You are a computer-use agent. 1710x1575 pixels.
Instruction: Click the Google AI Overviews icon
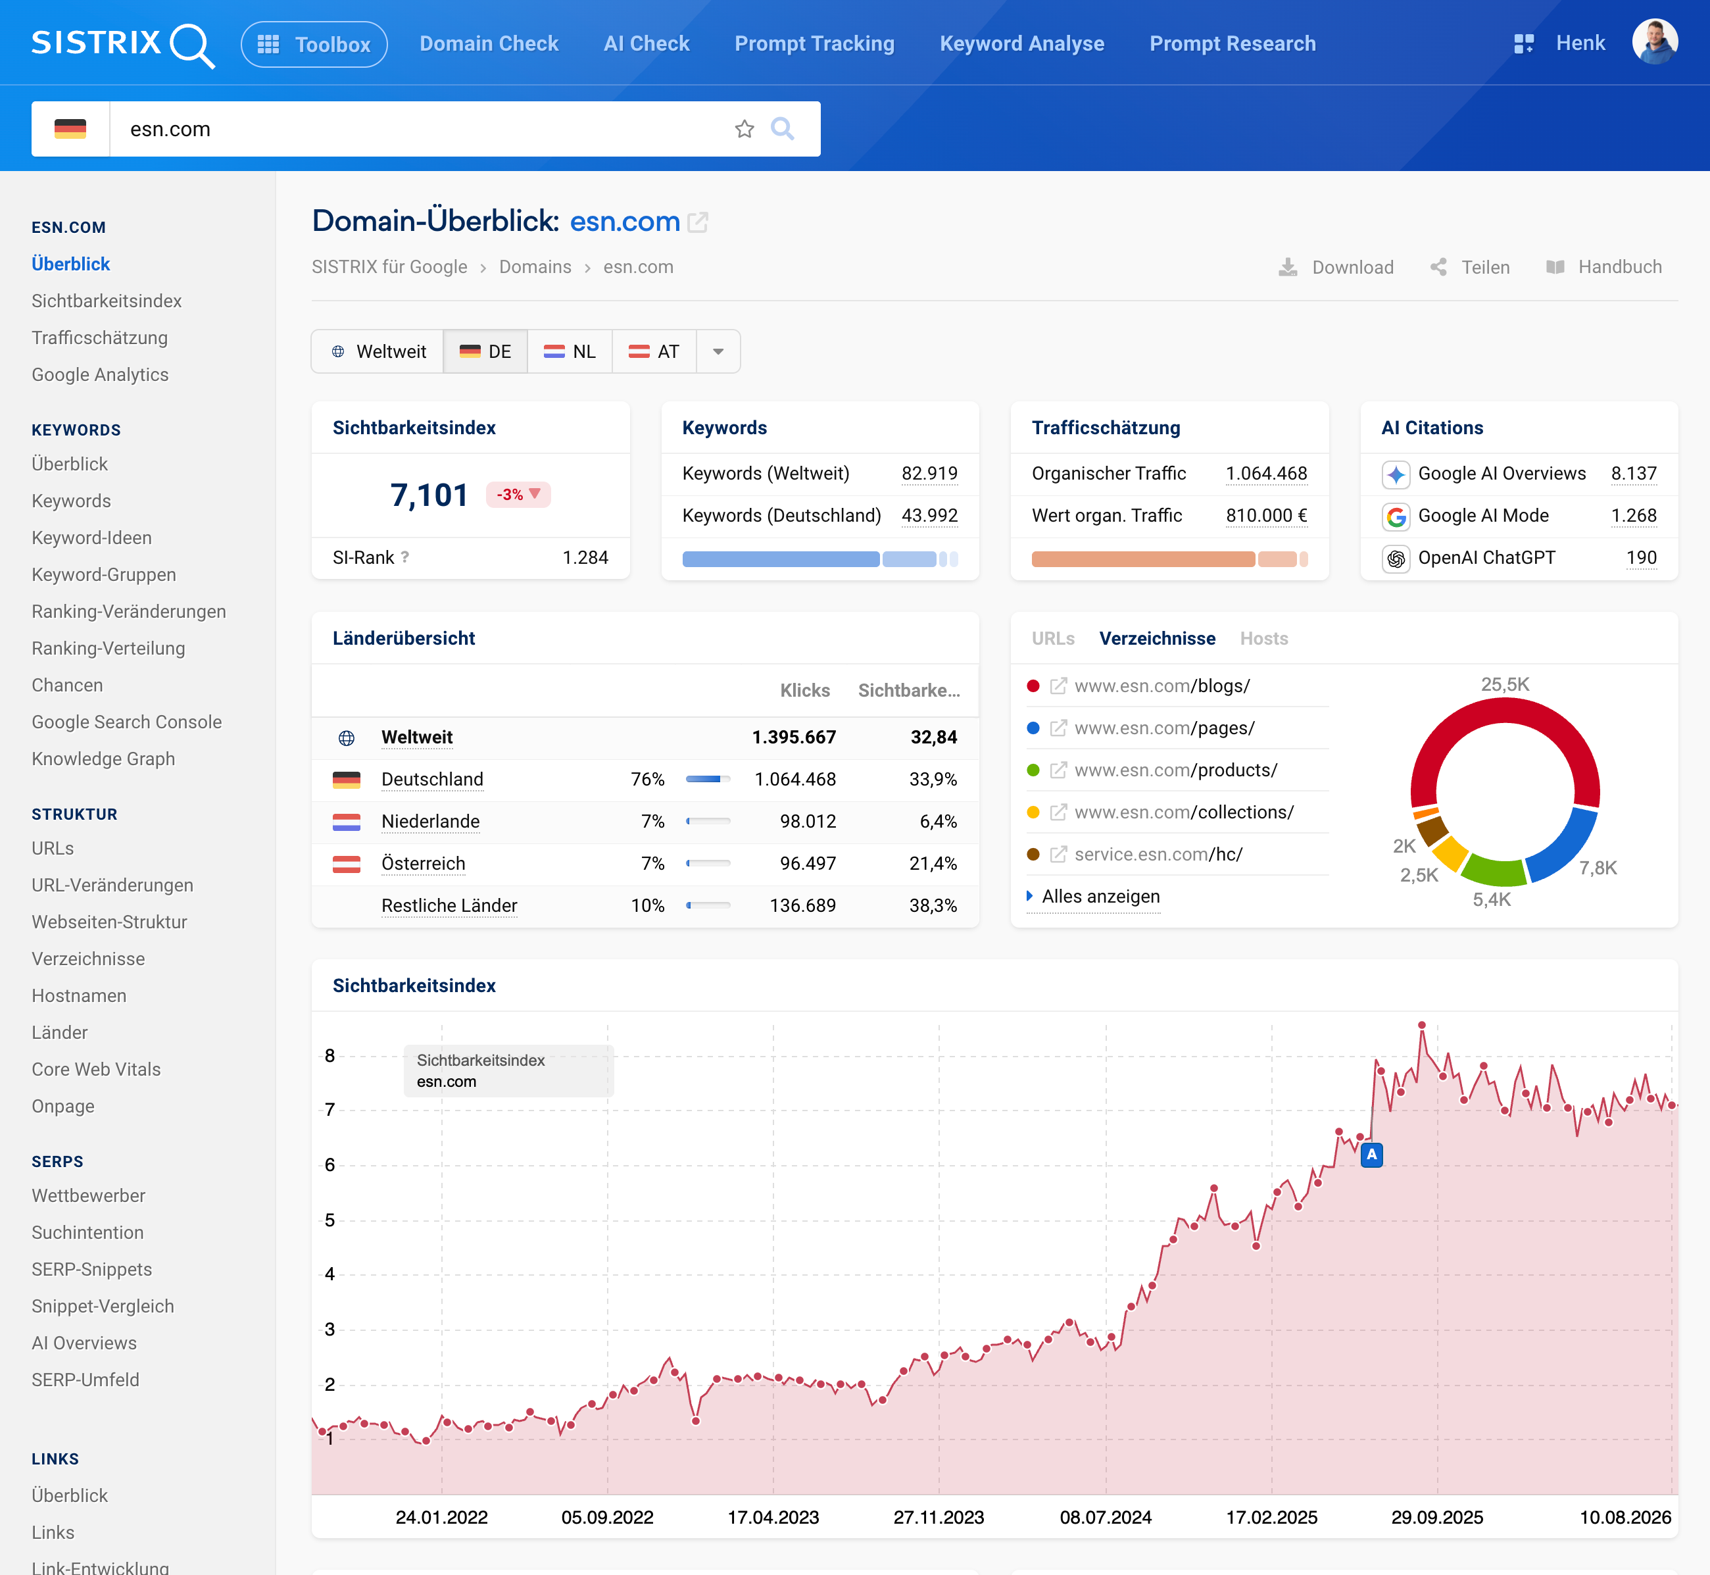(x=1396, y=474)
